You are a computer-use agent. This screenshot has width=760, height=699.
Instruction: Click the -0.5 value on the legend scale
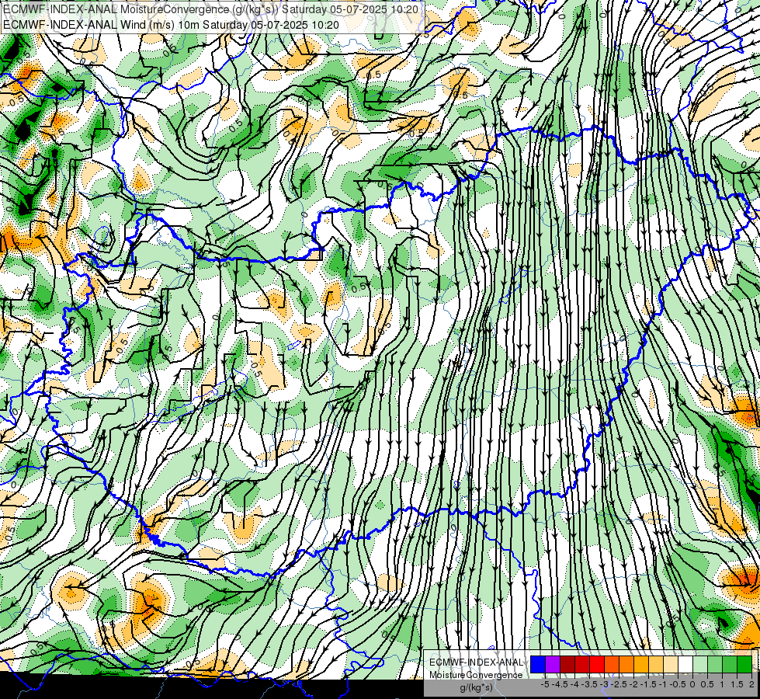click(678, 684)
